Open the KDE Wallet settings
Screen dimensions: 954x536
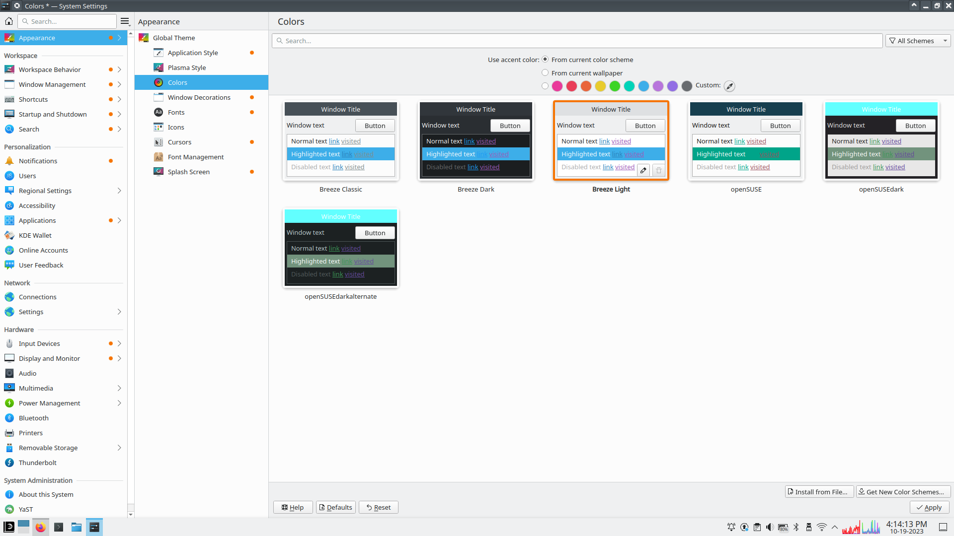pos(35,235)
